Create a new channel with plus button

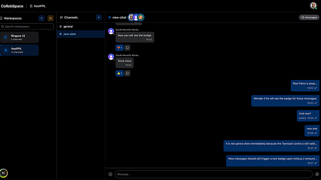(x=99, y=17)
